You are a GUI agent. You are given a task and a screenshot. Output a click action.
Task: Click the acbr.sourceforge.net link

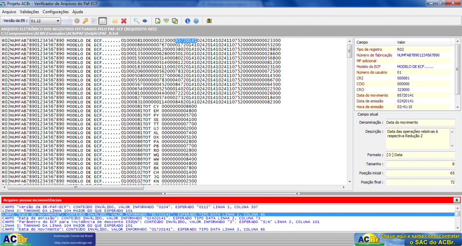click(73, 243)
